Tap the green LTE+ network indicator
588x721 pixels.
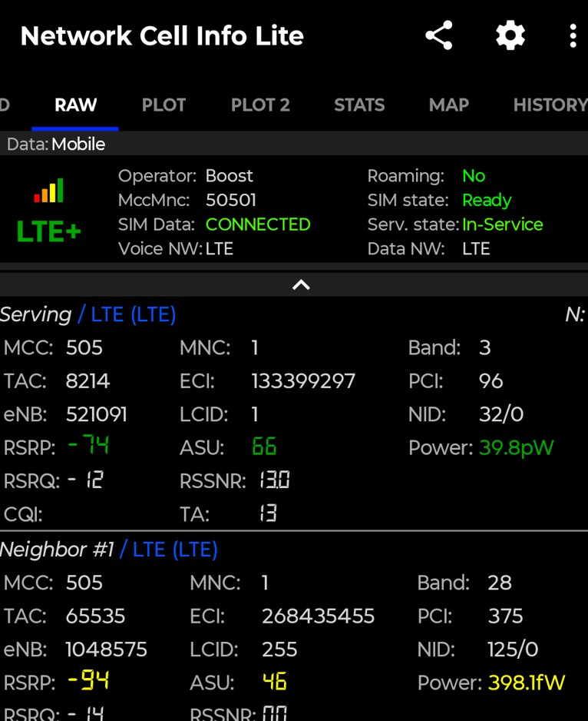pyautogui.click(x=48, y=231)
